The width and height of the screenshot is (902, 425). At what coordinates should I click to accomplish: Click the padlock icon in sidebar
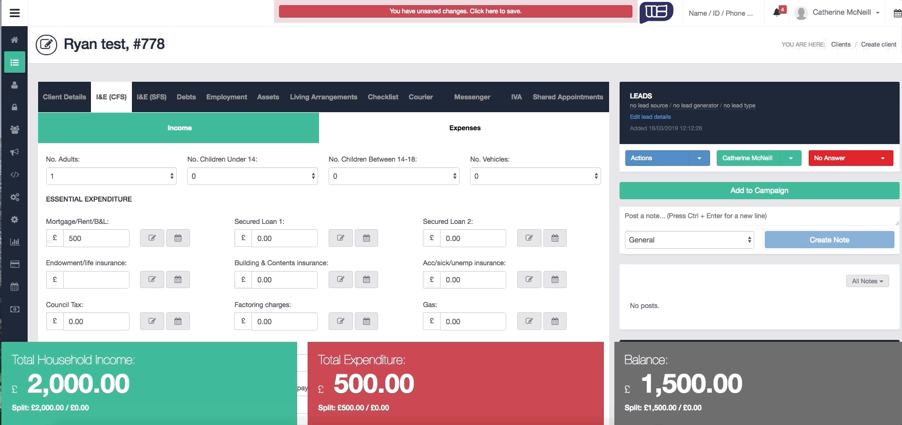(15, 107)
